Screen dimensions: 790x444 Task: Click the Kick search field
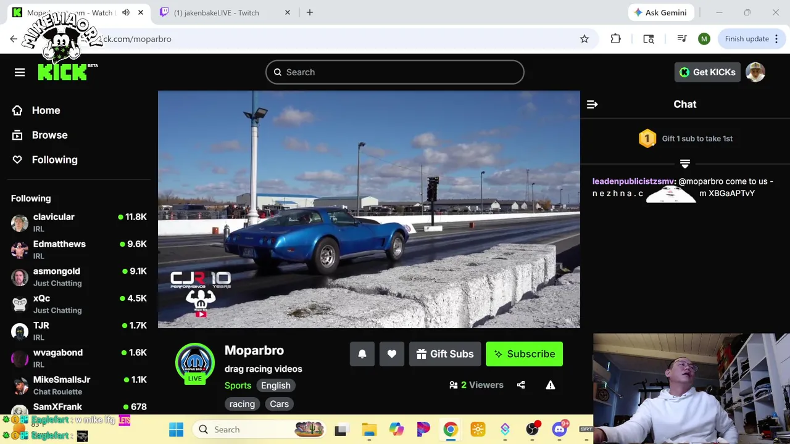[x=395, y=72]
